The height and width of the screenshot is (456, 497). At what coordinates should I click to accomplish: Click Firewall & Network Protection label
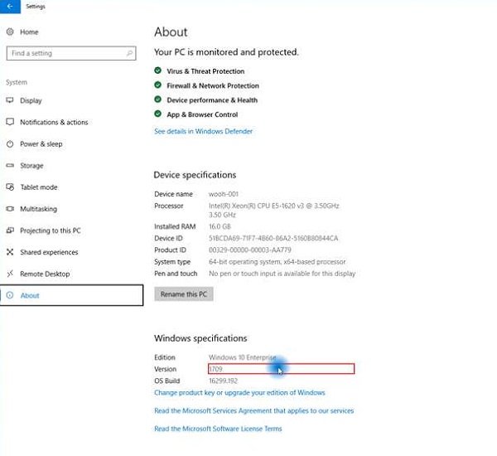pyautogui.click(x=213, y=85)
